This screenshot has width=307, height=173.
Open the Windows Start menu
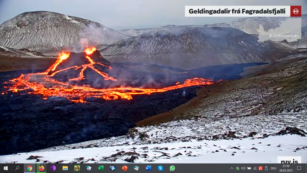click(x=6, y=168)
